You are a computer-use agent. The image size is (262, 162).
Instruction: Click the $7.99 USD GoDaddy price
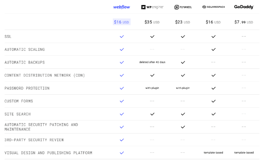click(x=244, y=22)
